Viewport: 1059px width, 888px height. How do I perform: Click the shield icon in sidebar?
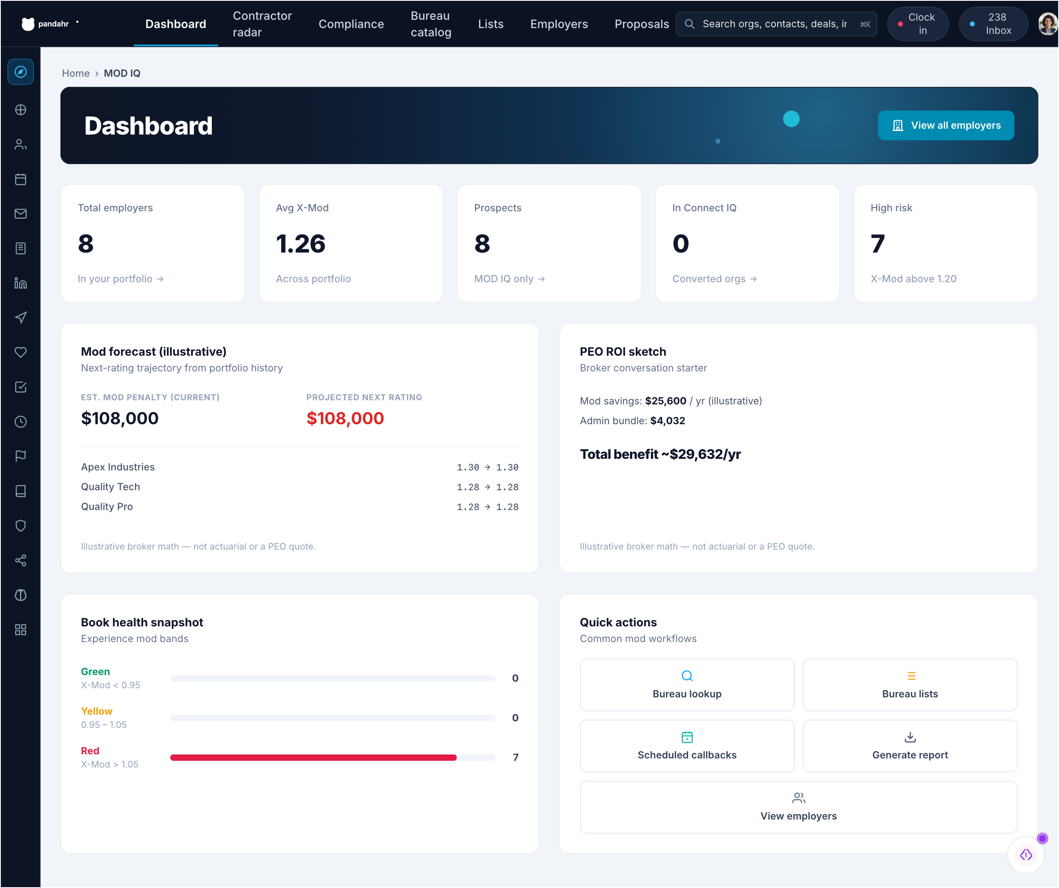pyautogui.click(x=21, y=526)
